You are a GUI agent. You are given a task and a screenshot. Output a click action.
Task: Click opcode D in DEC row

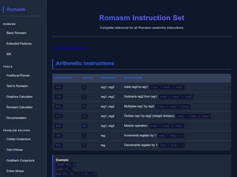[84, 145]
